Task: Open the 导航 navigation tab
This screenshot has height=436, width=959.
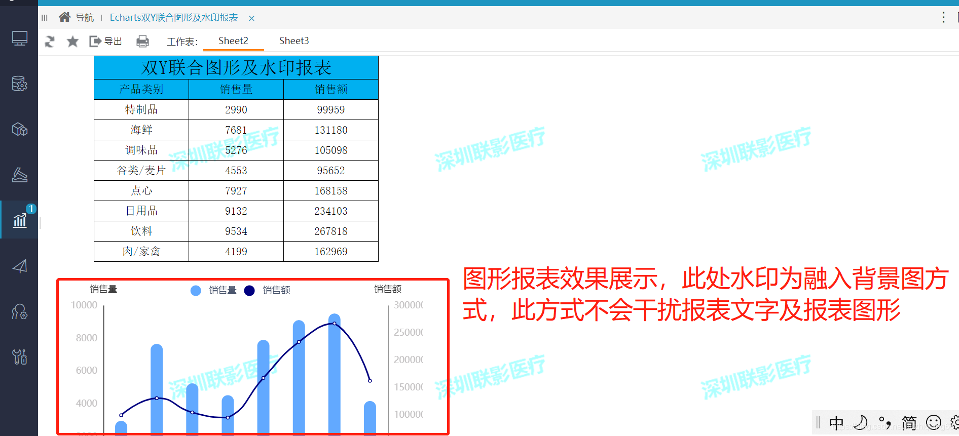Action: (85, 18)
